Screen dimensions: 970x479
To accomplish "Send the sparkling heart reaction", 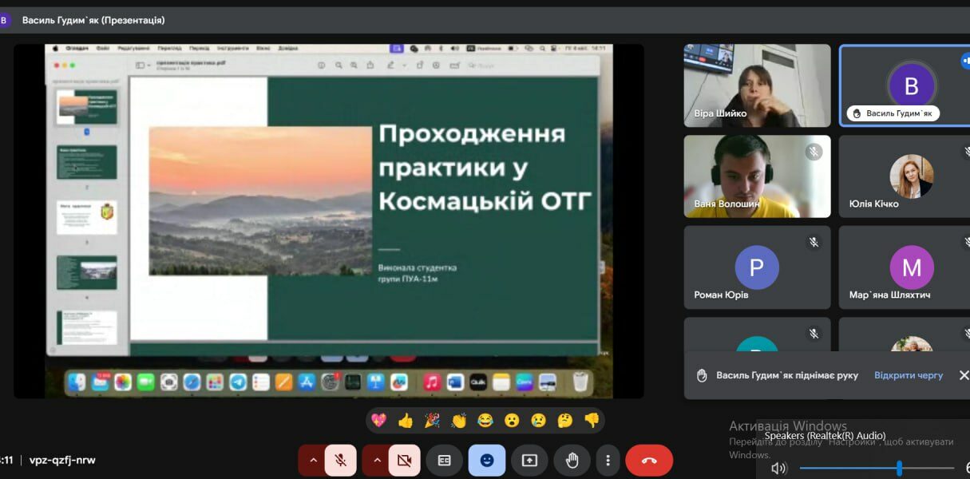I will pyautogui.click(x=379, y=420).
